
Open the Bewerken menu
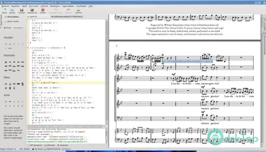pos(16,6)
